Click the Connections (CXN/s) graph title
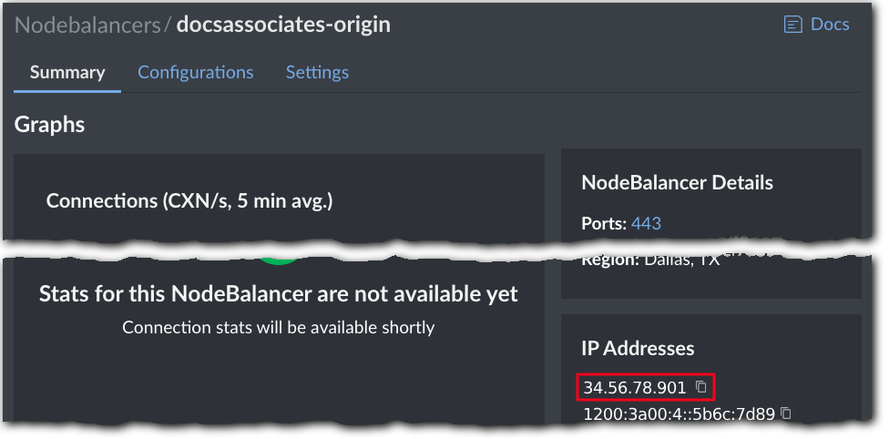 tap(189, 200)
